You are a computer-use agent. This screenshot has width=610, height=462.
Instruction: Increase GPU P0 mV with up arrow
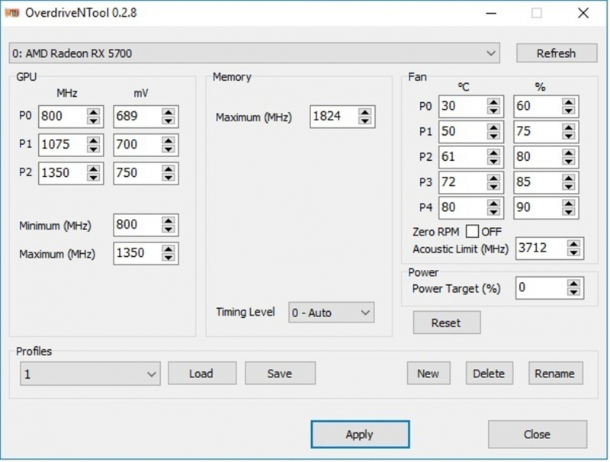click(169, 112)
